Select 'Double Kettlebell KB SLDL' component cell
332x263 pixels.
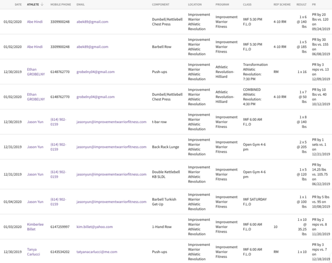coord(166,174)
